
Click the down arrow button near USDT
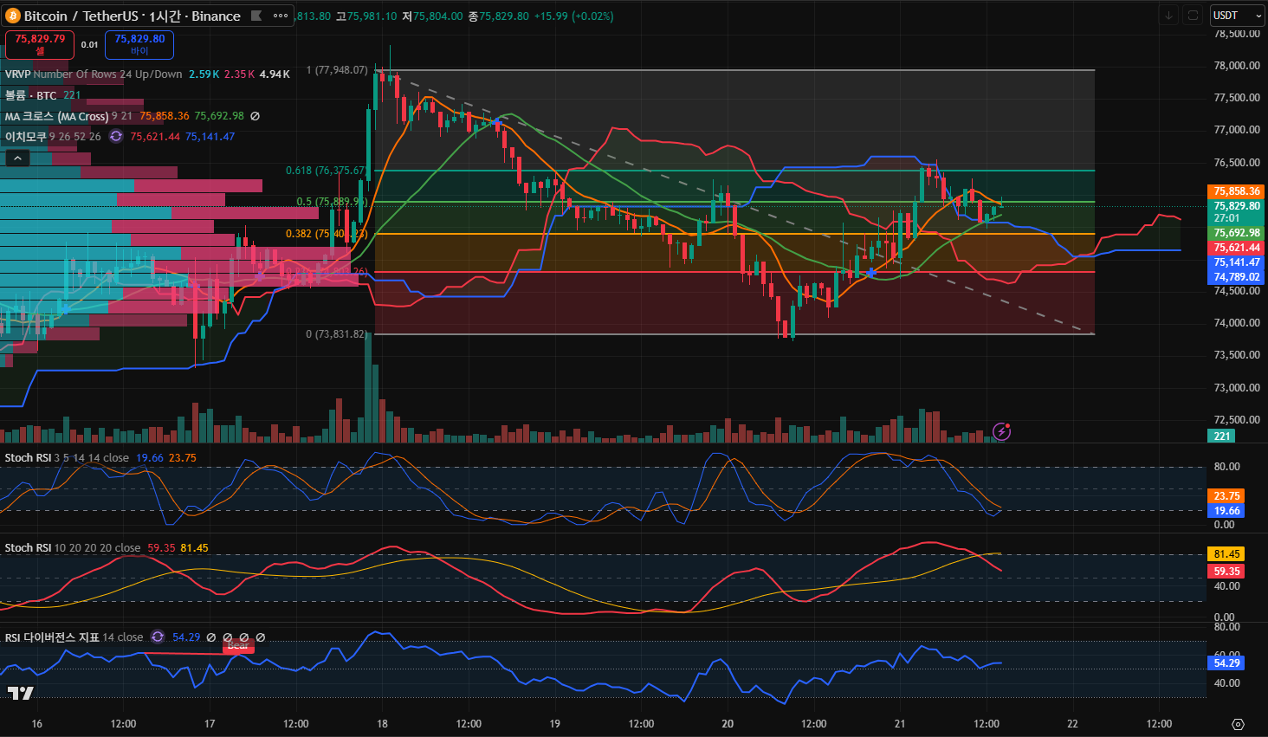click(1169, 16)
